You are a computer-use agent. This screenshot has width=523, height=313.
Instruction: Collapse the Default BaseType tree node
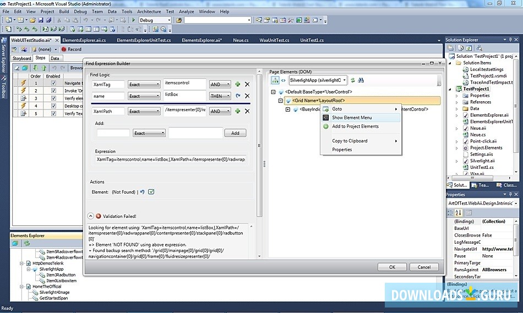[273, 92]
